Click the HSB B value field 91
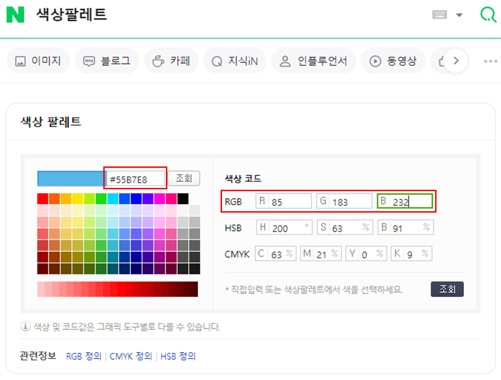 406,227
